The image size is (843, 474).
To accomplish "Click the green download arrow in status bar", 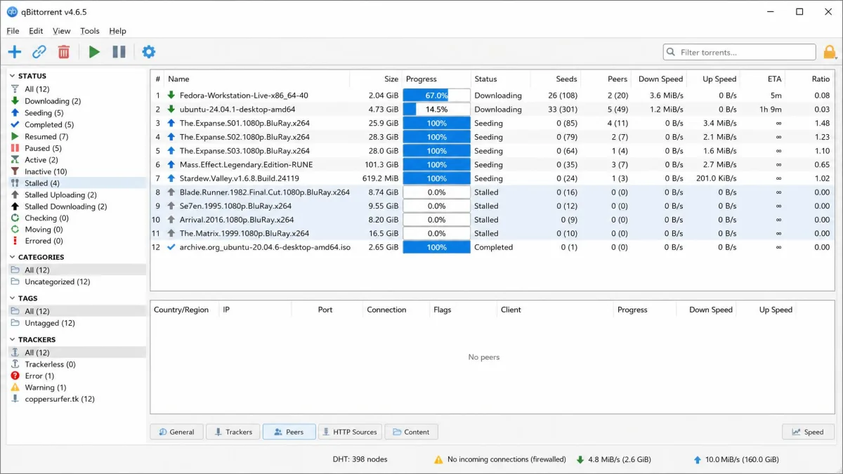I will (580, 459).
